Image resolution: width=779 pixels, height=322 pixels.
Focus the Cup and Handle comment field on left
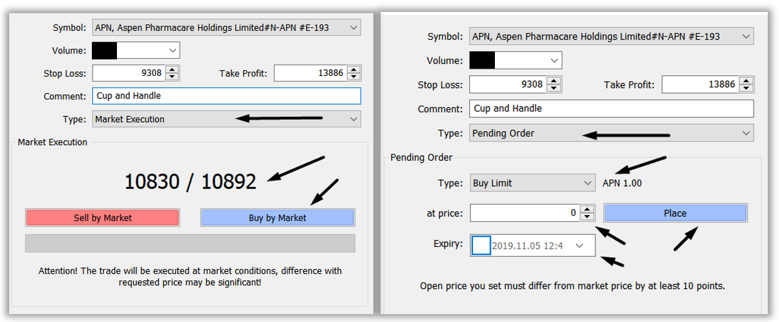click(x=227, y=96)
